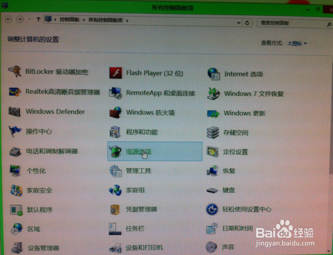Expand the arrow after 控制面板 breadcrumb
This screenshot has height=255, width=333.
pos(84,20)
